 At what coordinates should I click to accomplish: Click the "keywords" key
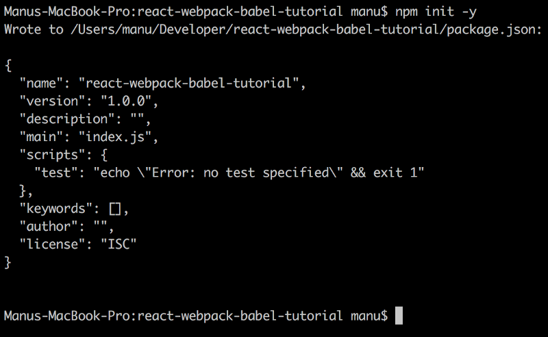tap(60, 208)
